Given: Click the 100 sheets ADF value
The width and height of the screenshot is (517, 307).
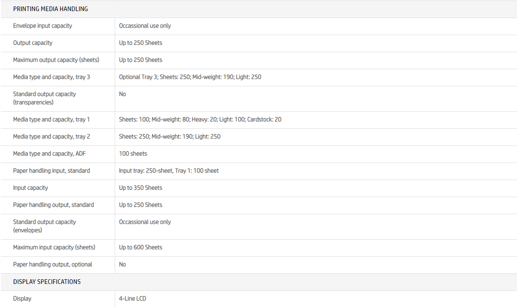Looking at the screenshot, I should [x=133, y=154].
